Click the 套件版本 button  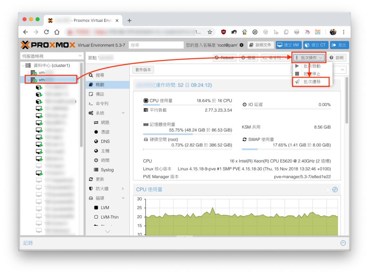pyautogui.click(x=143, y=70)
